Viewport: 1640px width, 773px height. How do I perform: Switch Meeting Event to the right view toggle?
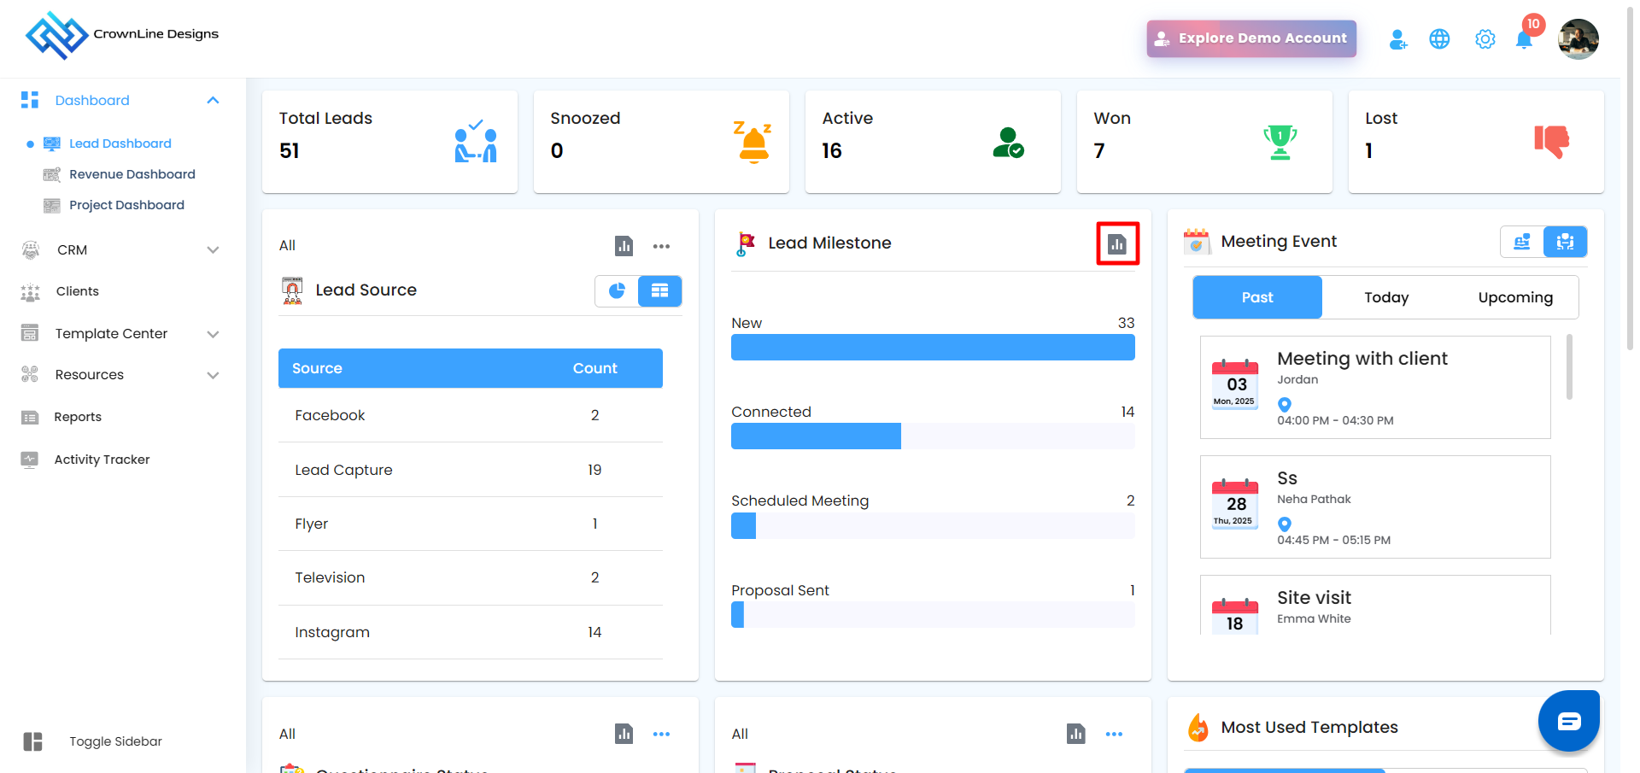click(x=1565, y=242)
